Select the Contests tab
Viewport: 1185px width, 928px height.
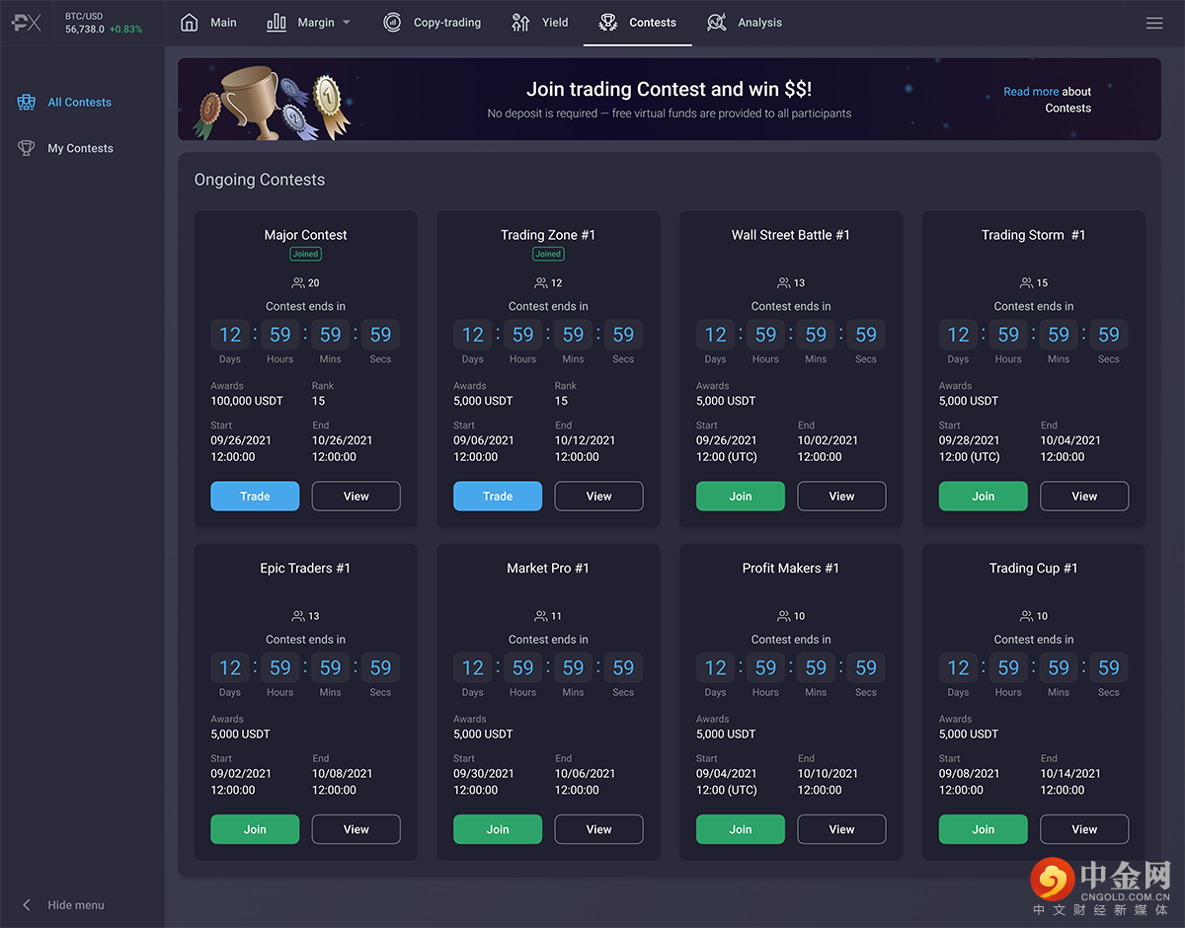pyautogui.click(x=638, y=23)
